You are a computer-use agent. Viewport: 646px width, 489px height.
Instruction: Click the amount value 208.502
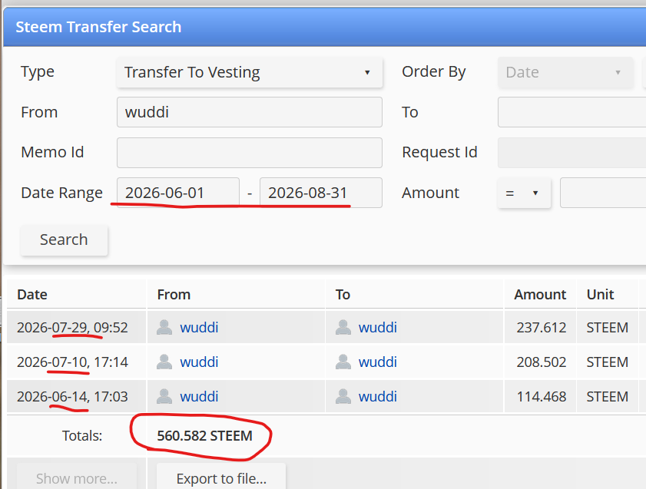pos(542,362)
